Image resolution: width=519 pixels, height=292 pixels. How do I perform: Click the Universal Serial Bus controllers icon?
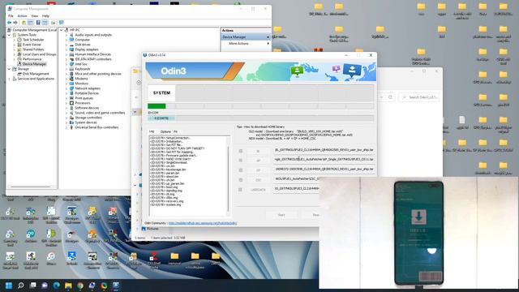click(x=71, y=127)
